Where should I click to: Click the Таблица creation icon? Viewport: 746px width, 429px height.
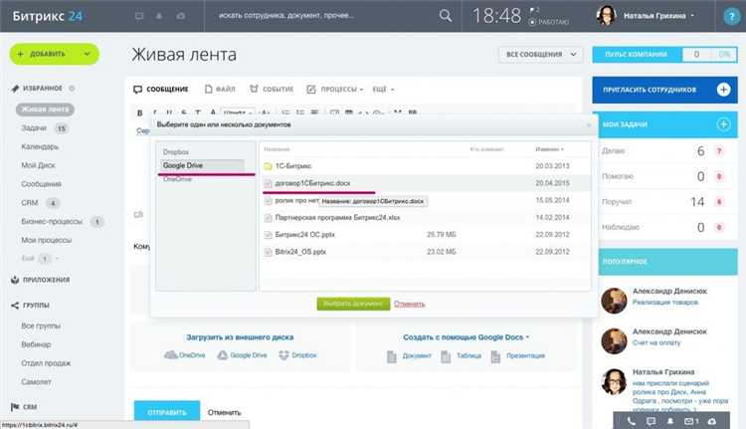pos(446,356)
